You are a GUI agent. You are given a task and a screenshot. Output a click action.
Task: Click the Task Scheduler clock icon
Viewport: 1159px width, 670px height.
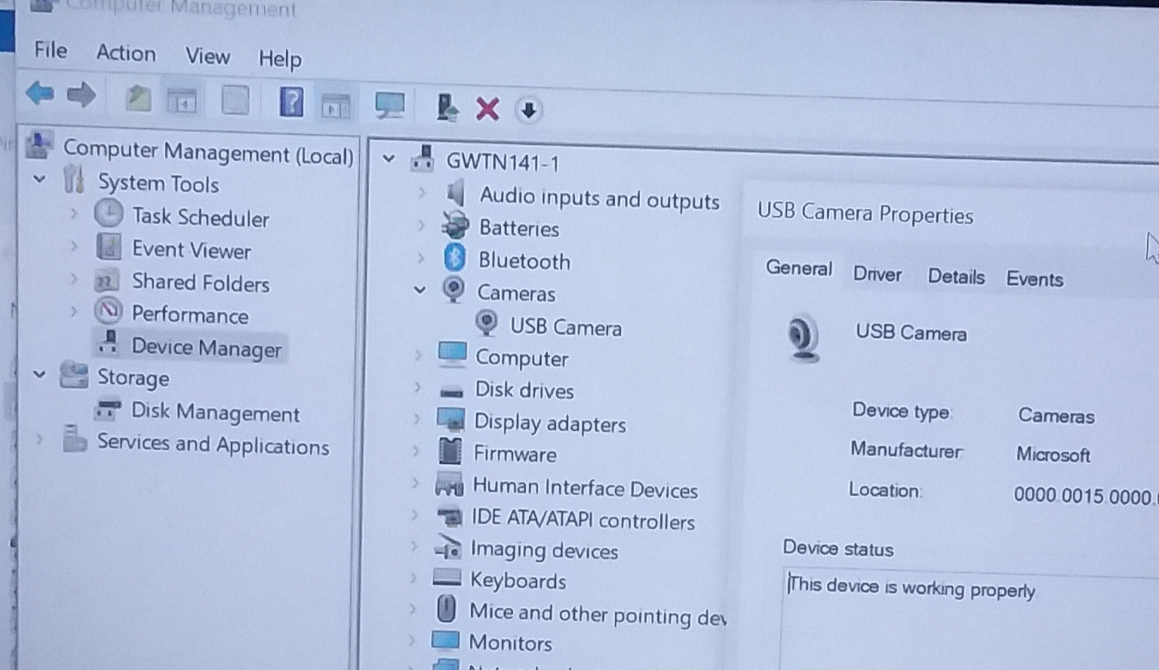(109, 214)
